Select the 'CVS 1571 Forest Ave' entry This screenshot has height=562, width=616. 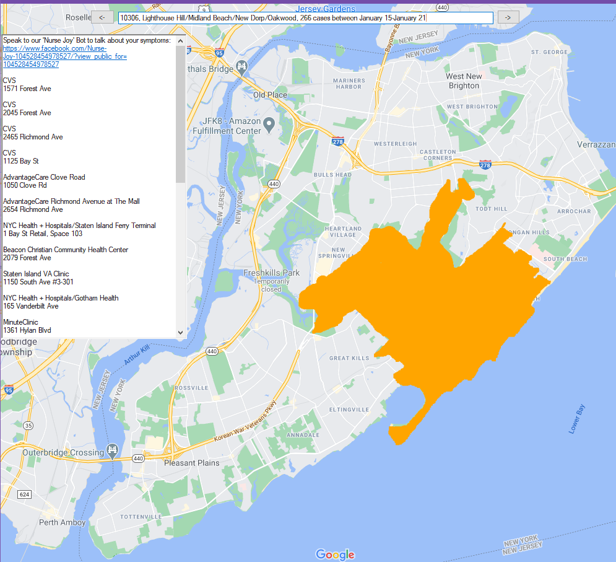(x=27, y=84)
